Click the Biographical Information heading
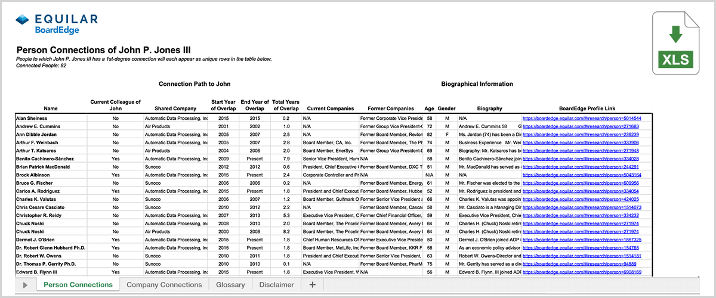Viewport: 716px width, 298px height. coord(477,84)
